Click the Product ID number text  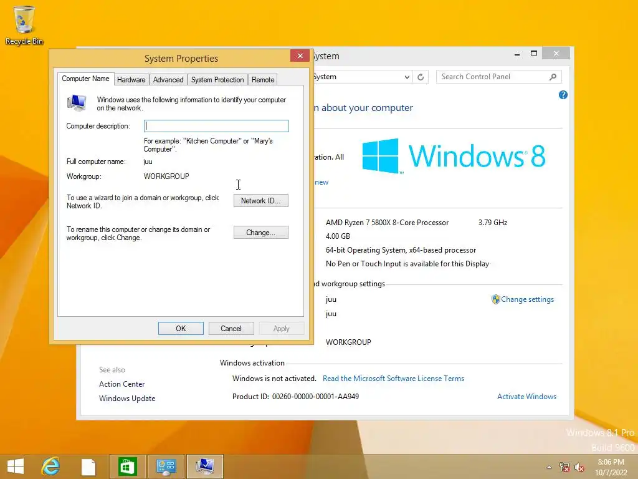[315, 396]
